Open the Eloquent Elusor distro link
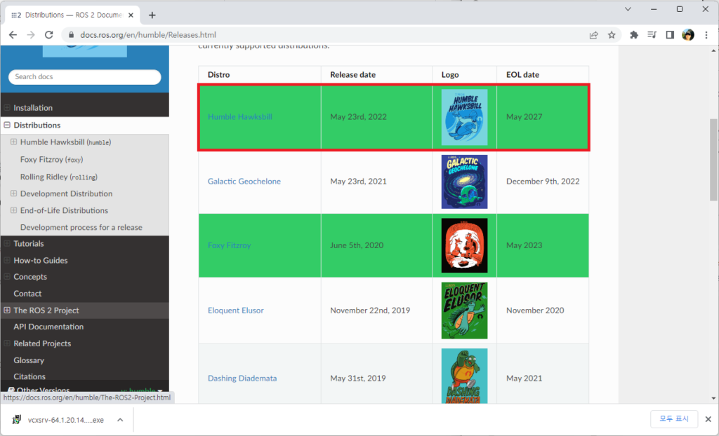 click(236, 310)
